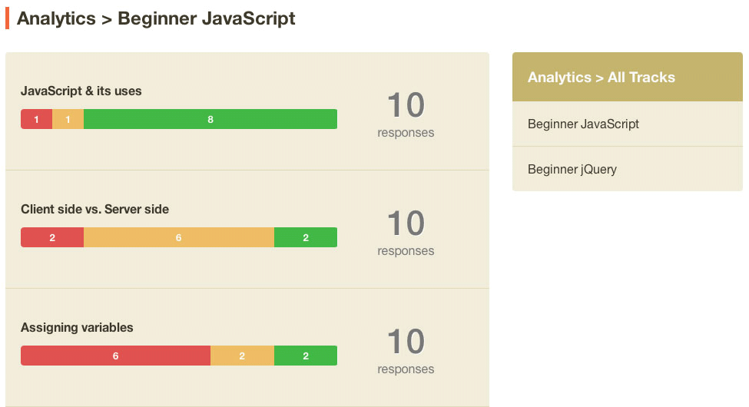749x407 pixels.
Task: Click response count for Client side vs. Server side
Action: tap(406, 233)
